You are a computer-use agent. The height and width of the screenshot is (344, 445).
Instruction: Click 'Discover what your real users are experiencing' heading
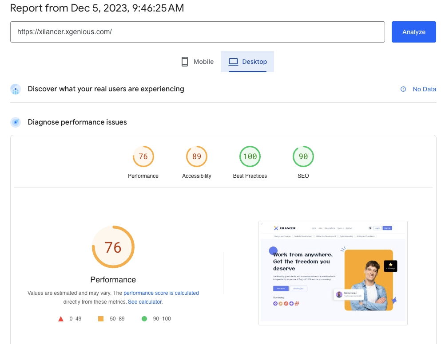click(106, 89)
